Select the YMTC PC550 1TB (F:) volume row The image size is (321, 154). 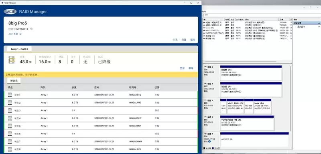tap(247, 33)
